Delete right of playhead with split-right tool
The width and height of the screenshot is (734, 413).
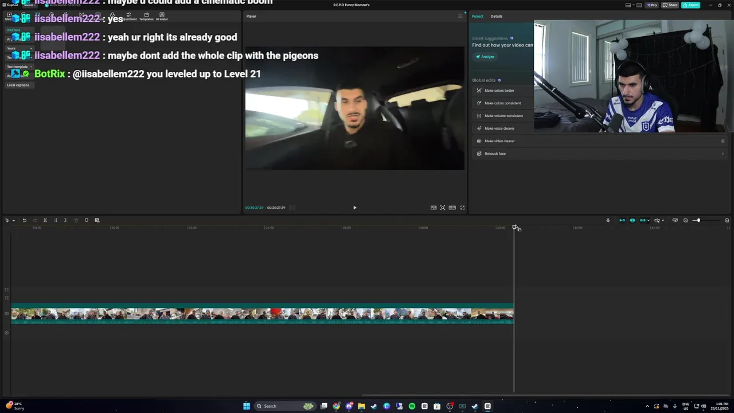click(65, 220)
